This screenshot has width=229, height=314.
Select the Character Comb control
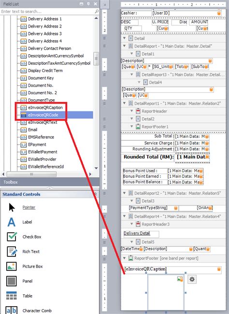pyautogui.click(x=28, y=311)
